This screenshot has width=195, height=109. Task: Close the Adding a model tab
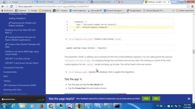[x=169, y=2]
